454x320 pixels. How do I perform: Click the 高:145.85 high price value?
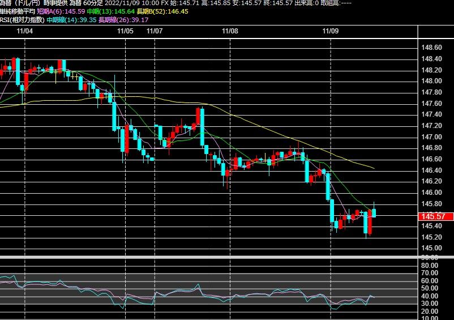click(217, 3)
